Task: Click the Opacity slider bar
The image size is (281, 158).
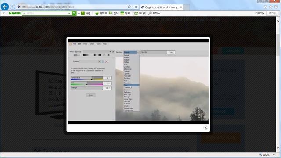Action: click(x=154, y=52)
